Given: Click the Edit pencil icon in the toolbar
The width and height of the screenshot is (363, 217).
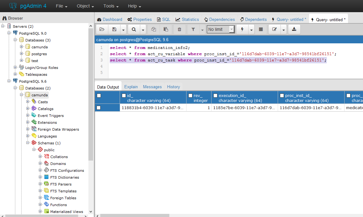Looking at the screenshot, I should point(275,29).
